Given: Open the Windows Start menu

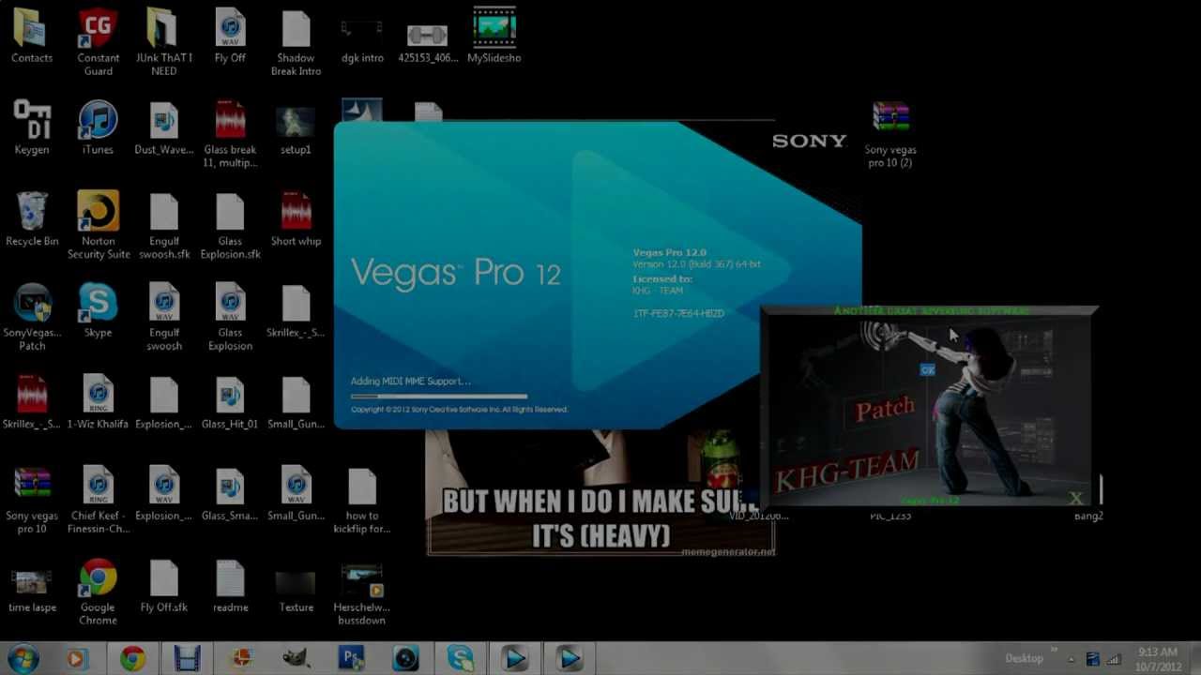Looking at the screenshot, I should (x=23, y=658).
